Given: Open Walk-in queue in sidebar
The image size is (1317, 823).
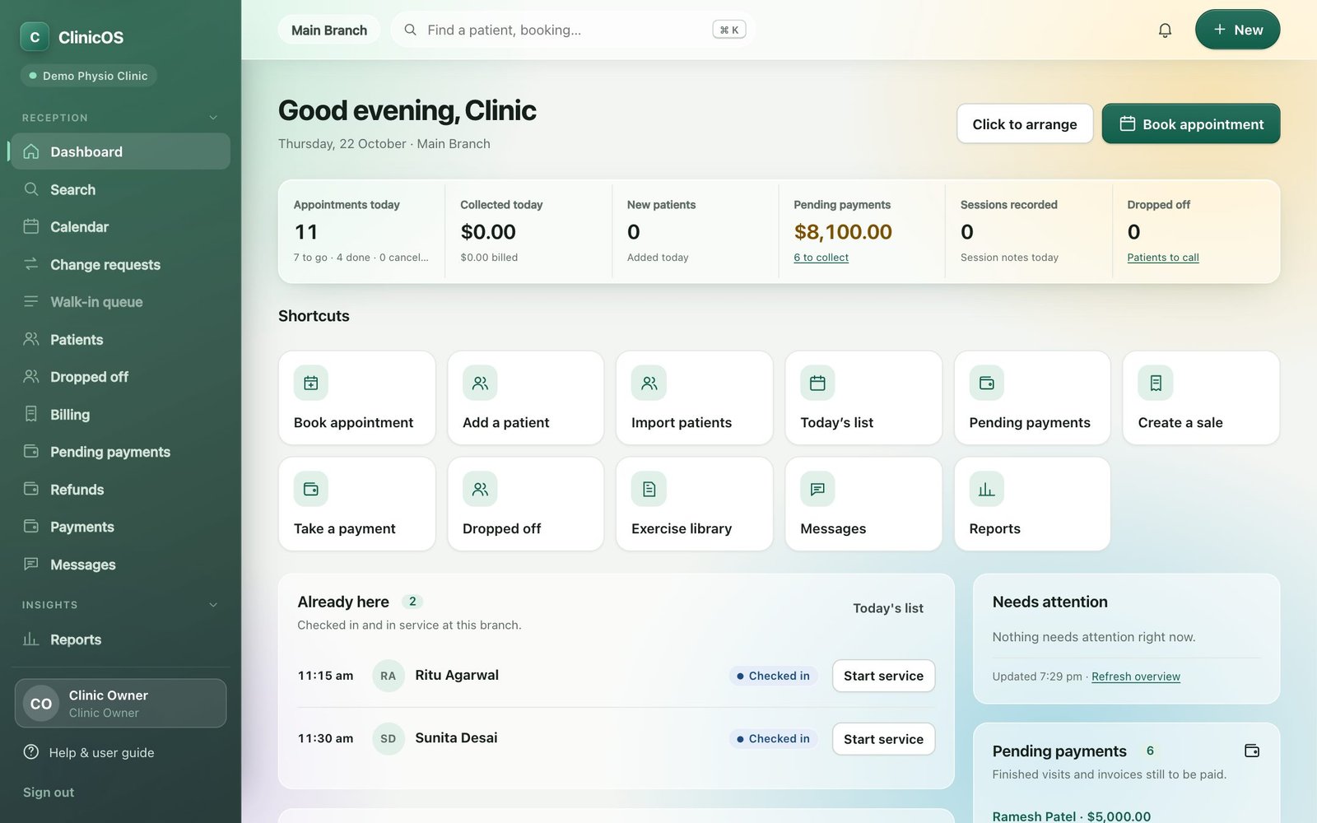Looking at the screenshot, I should [120, 302].
